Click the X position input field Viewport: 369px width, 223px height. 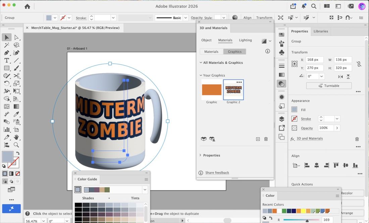pyautogui.click(x=314, y=60)
